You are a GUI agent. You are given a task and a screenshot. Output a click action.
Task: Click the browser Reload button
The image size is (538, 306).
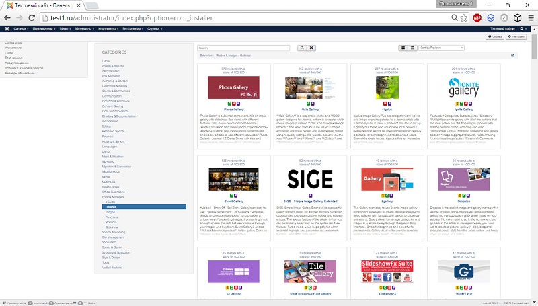click(32, 18)
